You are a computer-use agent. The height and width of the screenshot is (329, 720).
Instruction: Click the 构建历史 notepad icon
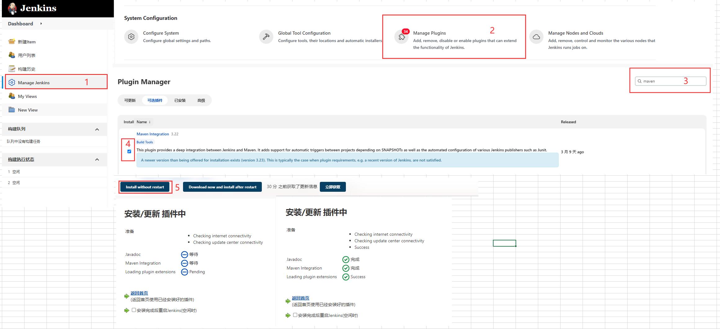12,69
